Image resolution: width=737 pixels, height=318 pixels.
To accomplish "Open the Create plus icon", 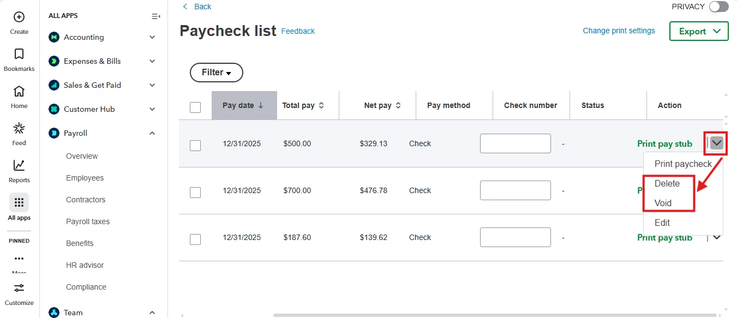I will coord(19,17).
